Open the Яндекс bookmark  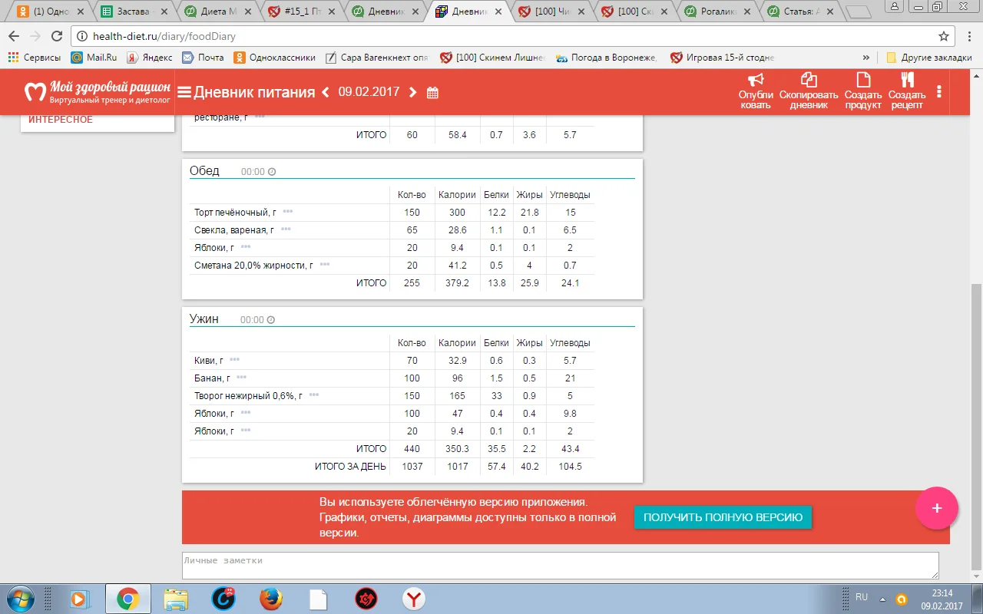[150, 58]
